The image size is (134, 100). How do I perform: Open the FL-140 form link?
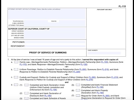coord(48,96)
